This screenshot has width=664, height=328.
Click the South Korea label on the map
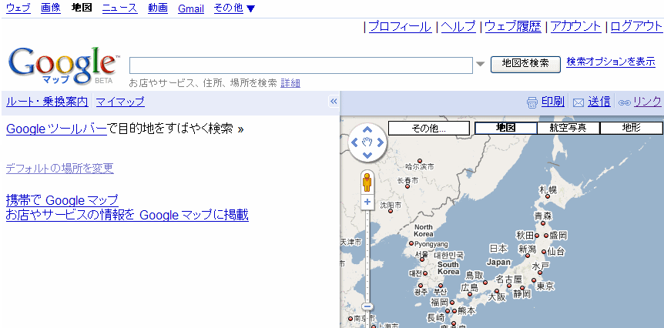click(448, 268)
